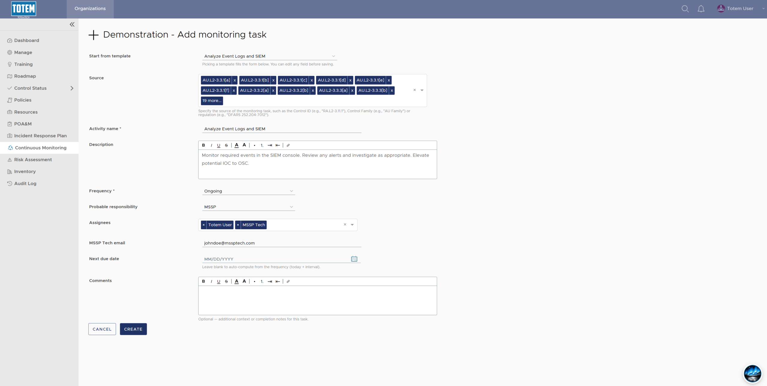Insert link in Description editor toolbar
Viewport: 767px width, 386px height.
[x=288, y=145]
